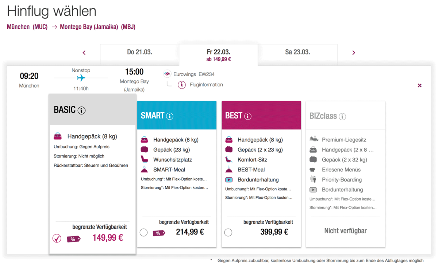Screen dimensions: 438x268
Task: Click the Fluginformation info icon
Action: click(182, 85)
